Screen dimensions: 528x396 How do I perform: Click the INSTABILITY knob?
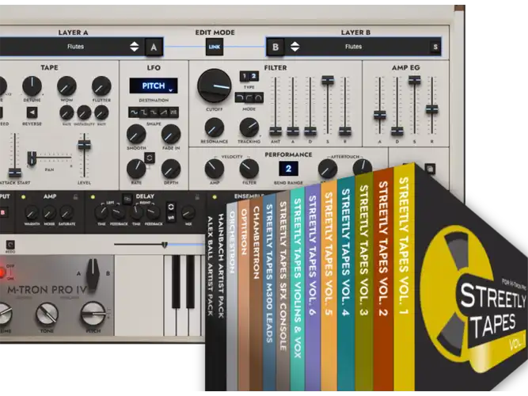click(84, 113)
